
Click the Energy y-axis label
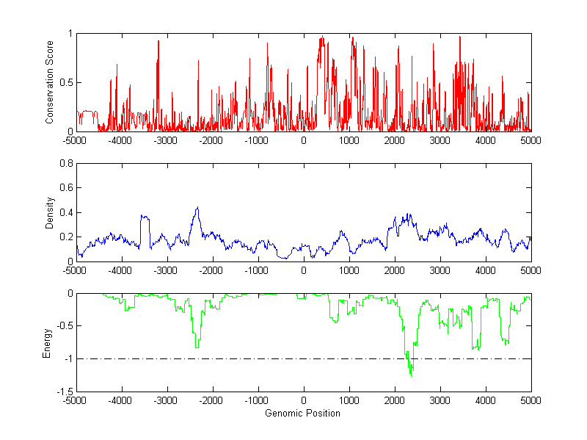pyautogui.click(x=47, y=342)
